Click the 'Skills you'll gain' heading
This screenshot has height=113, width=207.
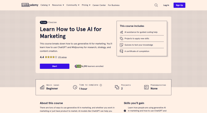(x=134, y=103)
